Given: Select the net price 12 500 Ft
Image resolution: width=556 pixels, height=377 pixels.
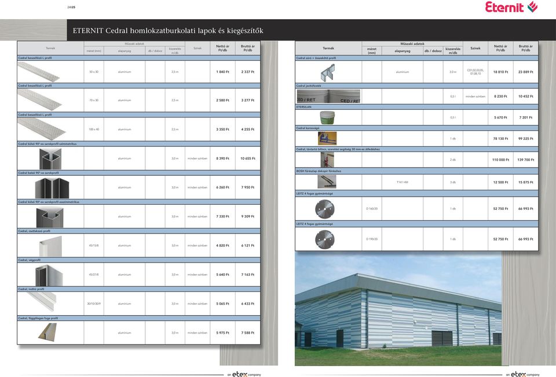Looking at the screenshot, I should tap(500, 182).
